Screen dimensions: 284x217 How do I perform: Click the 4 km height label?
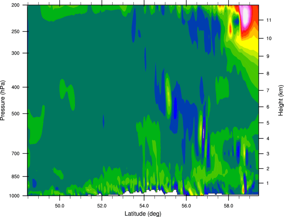point(268,139)
